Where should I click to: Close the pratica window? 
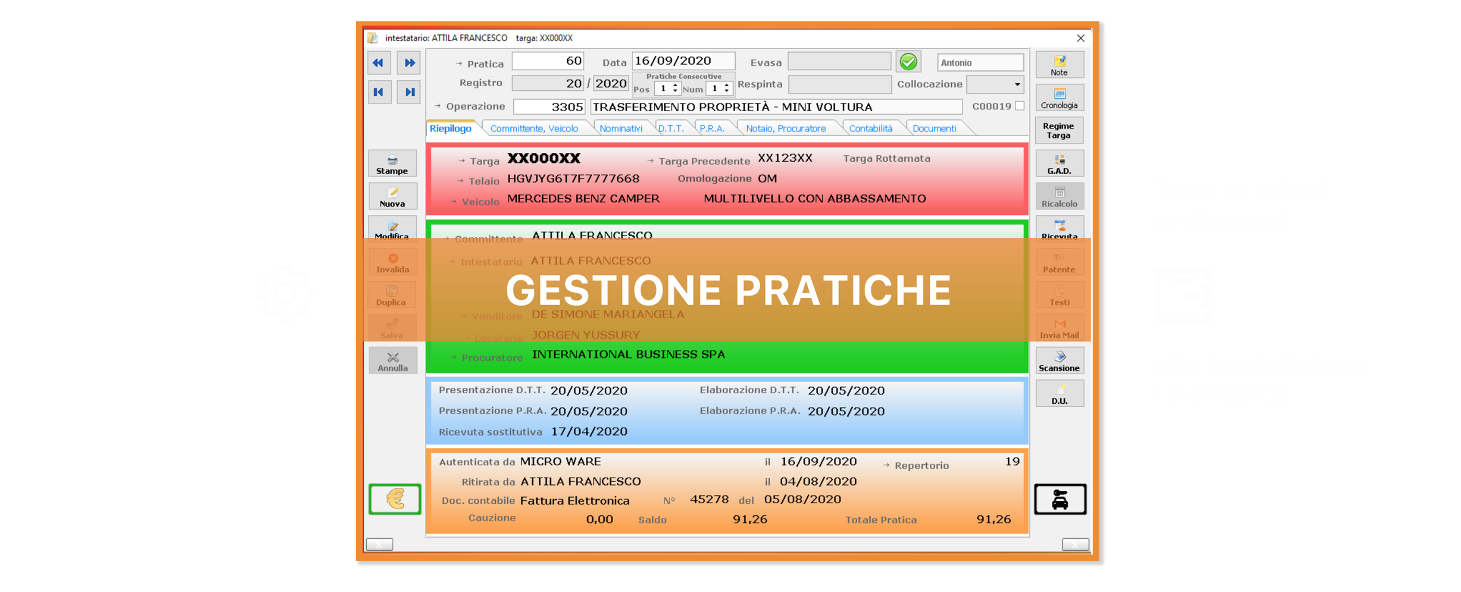point(1081,38)
